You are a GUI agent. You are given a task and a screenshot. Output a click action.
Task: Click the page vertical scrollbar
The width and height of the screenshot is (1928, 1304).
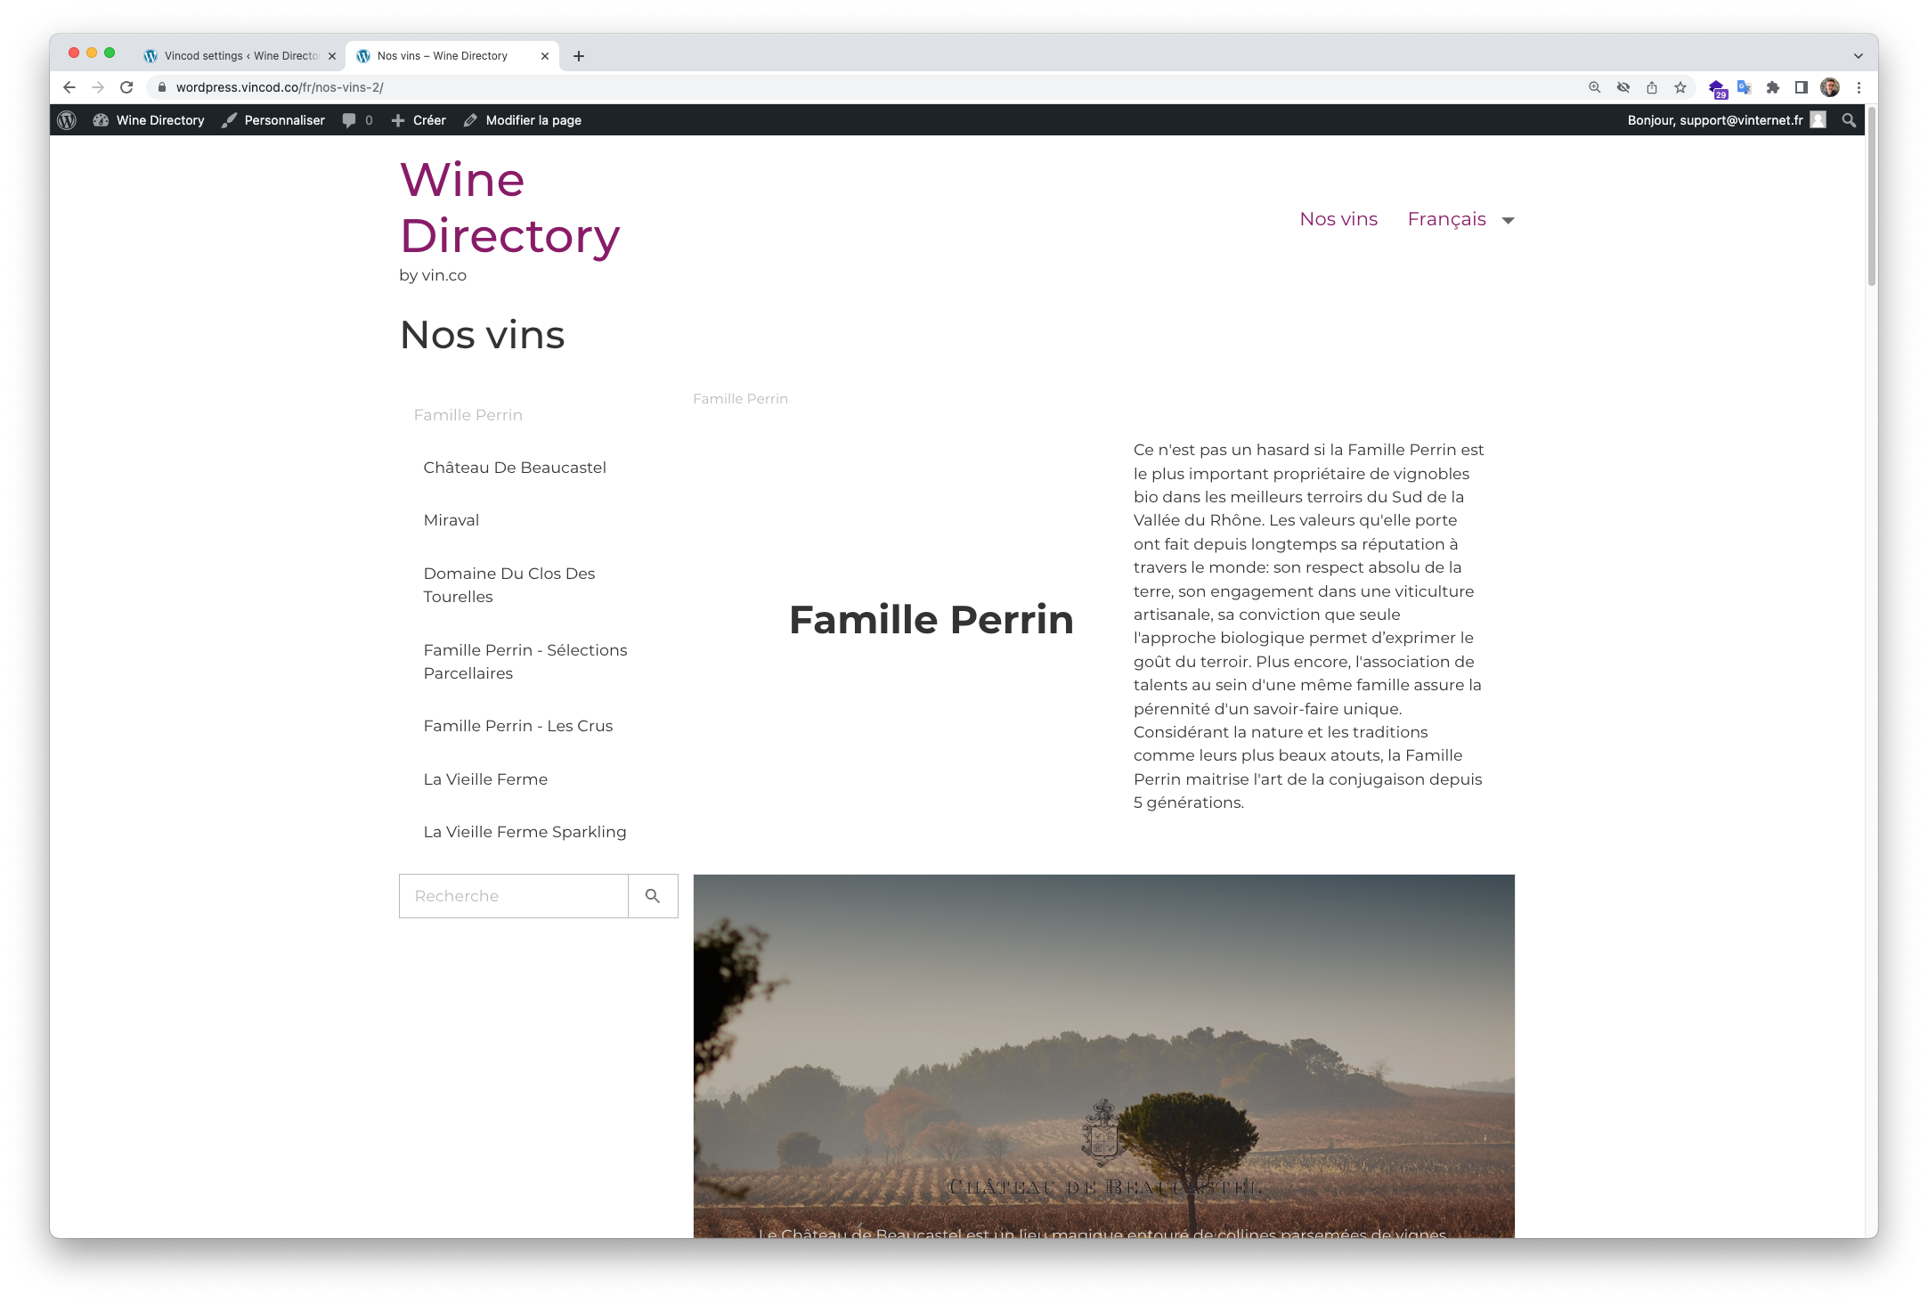tap(1871, 197)
